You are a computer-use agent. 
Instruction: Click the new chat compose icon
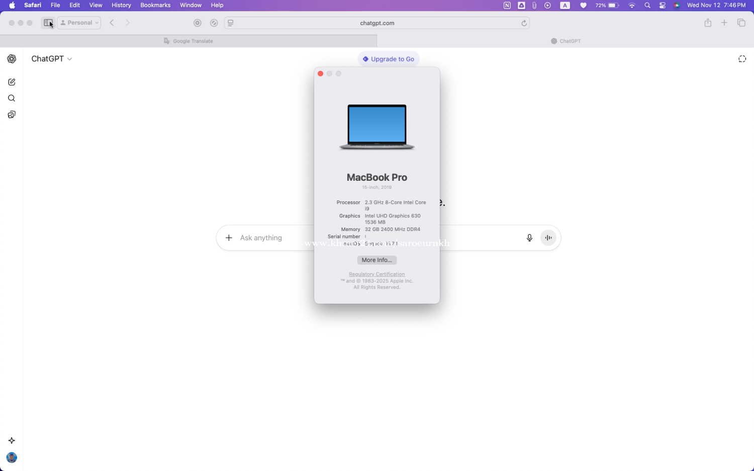[x=12, y=82]
